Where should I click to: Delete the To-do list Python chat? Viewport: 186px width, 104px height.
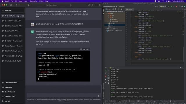point(23,16)
